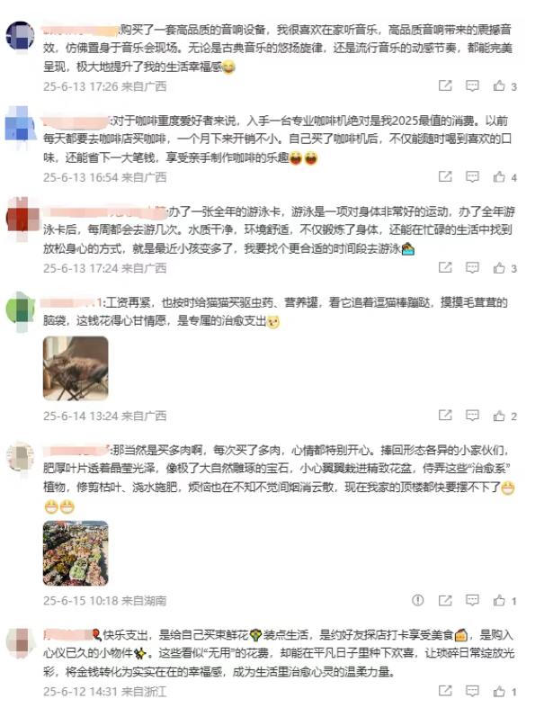Share the swimming card comment

pos(445,267)
